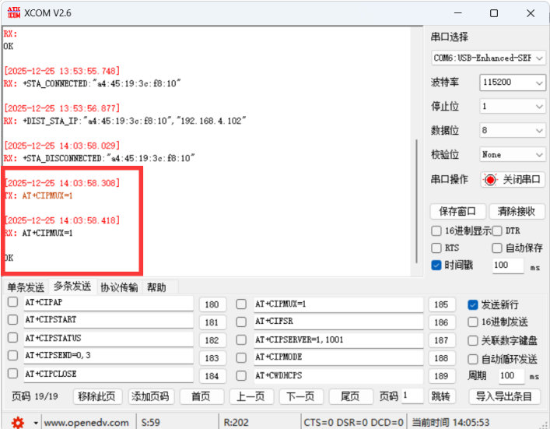Image resolution: width=550 pixels, height=429 pixels.
Task: Open the stop bits dropdown showing 1
Action: click(513, 107)
